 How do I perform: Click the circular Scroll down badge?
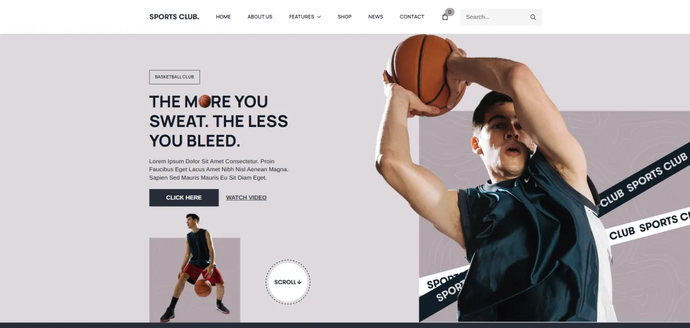point(287,282)
